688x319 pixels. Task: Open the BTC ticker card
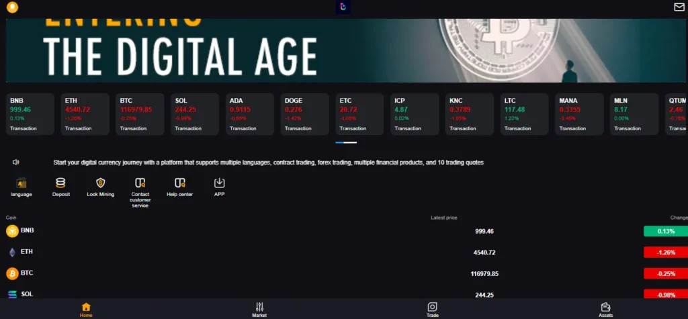click(x=140, y=114)
